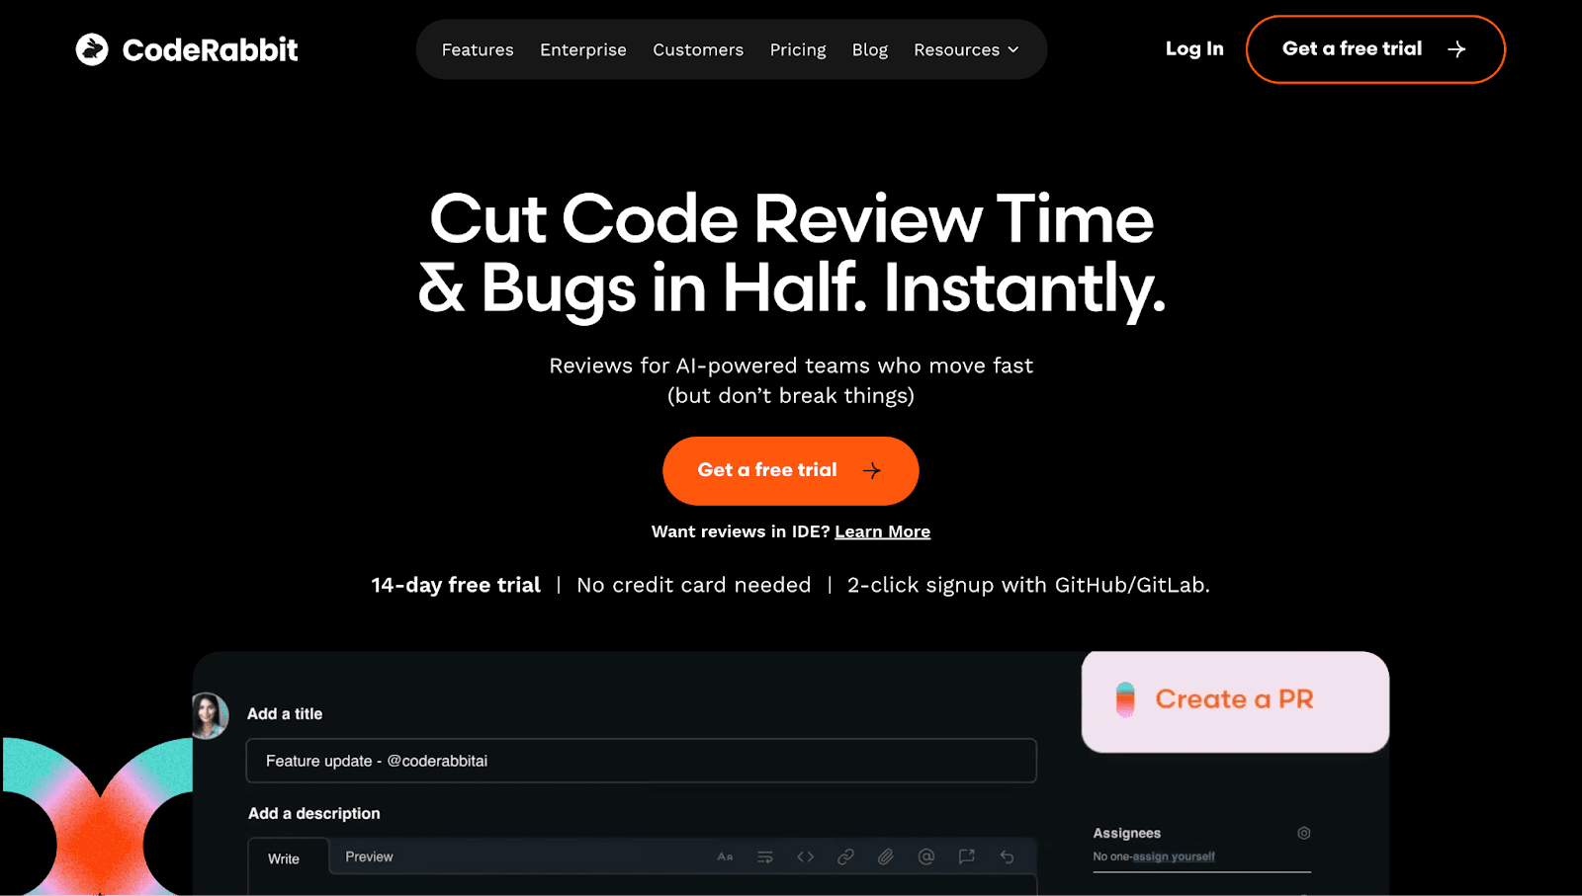The image size is (1582, 896).
Task: Click the CodeRabbit rabbit logo icon
Action: tap(92, 49)
